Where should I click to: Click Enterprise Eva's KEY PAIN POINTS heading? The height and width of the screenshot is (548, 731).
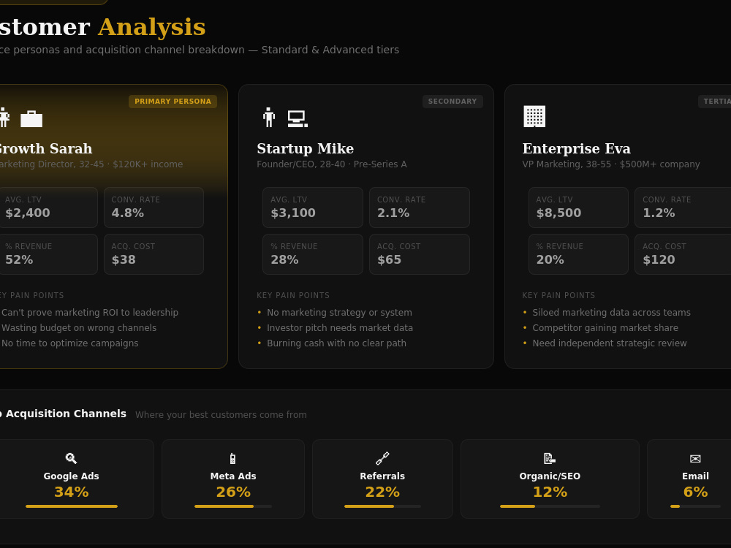pos(558,295)
